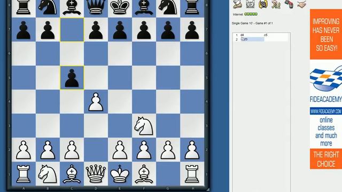Select the white pawn on d4
This screenshot has height=192, width=342.
pyautogui.click(x=96, y=102)
